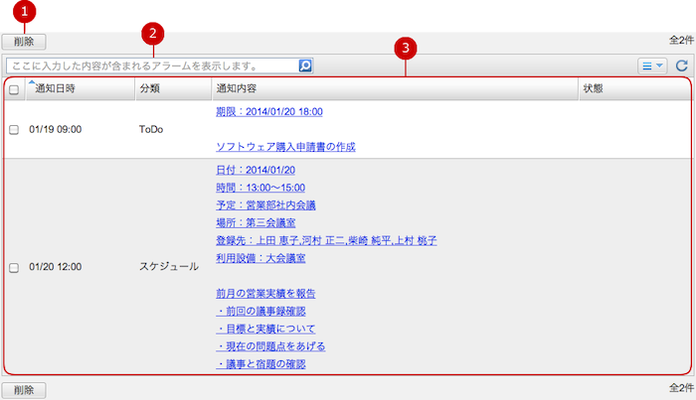Toggle the select-all checkbox in header
Viewport: 696px width, 400px height.
[14, 89]
